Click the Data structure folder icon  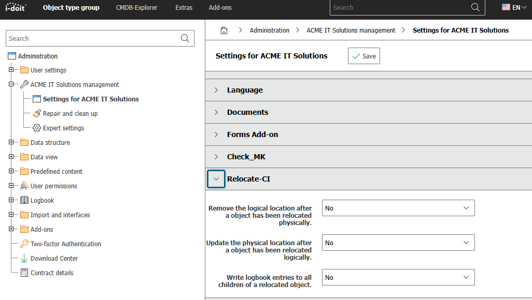coord(24,143)
